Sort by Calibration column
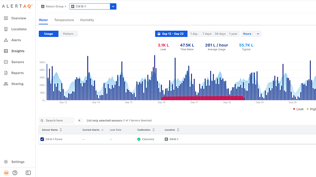Image resolution: width=316 pixels, height=177 pixels. (146, 130)
